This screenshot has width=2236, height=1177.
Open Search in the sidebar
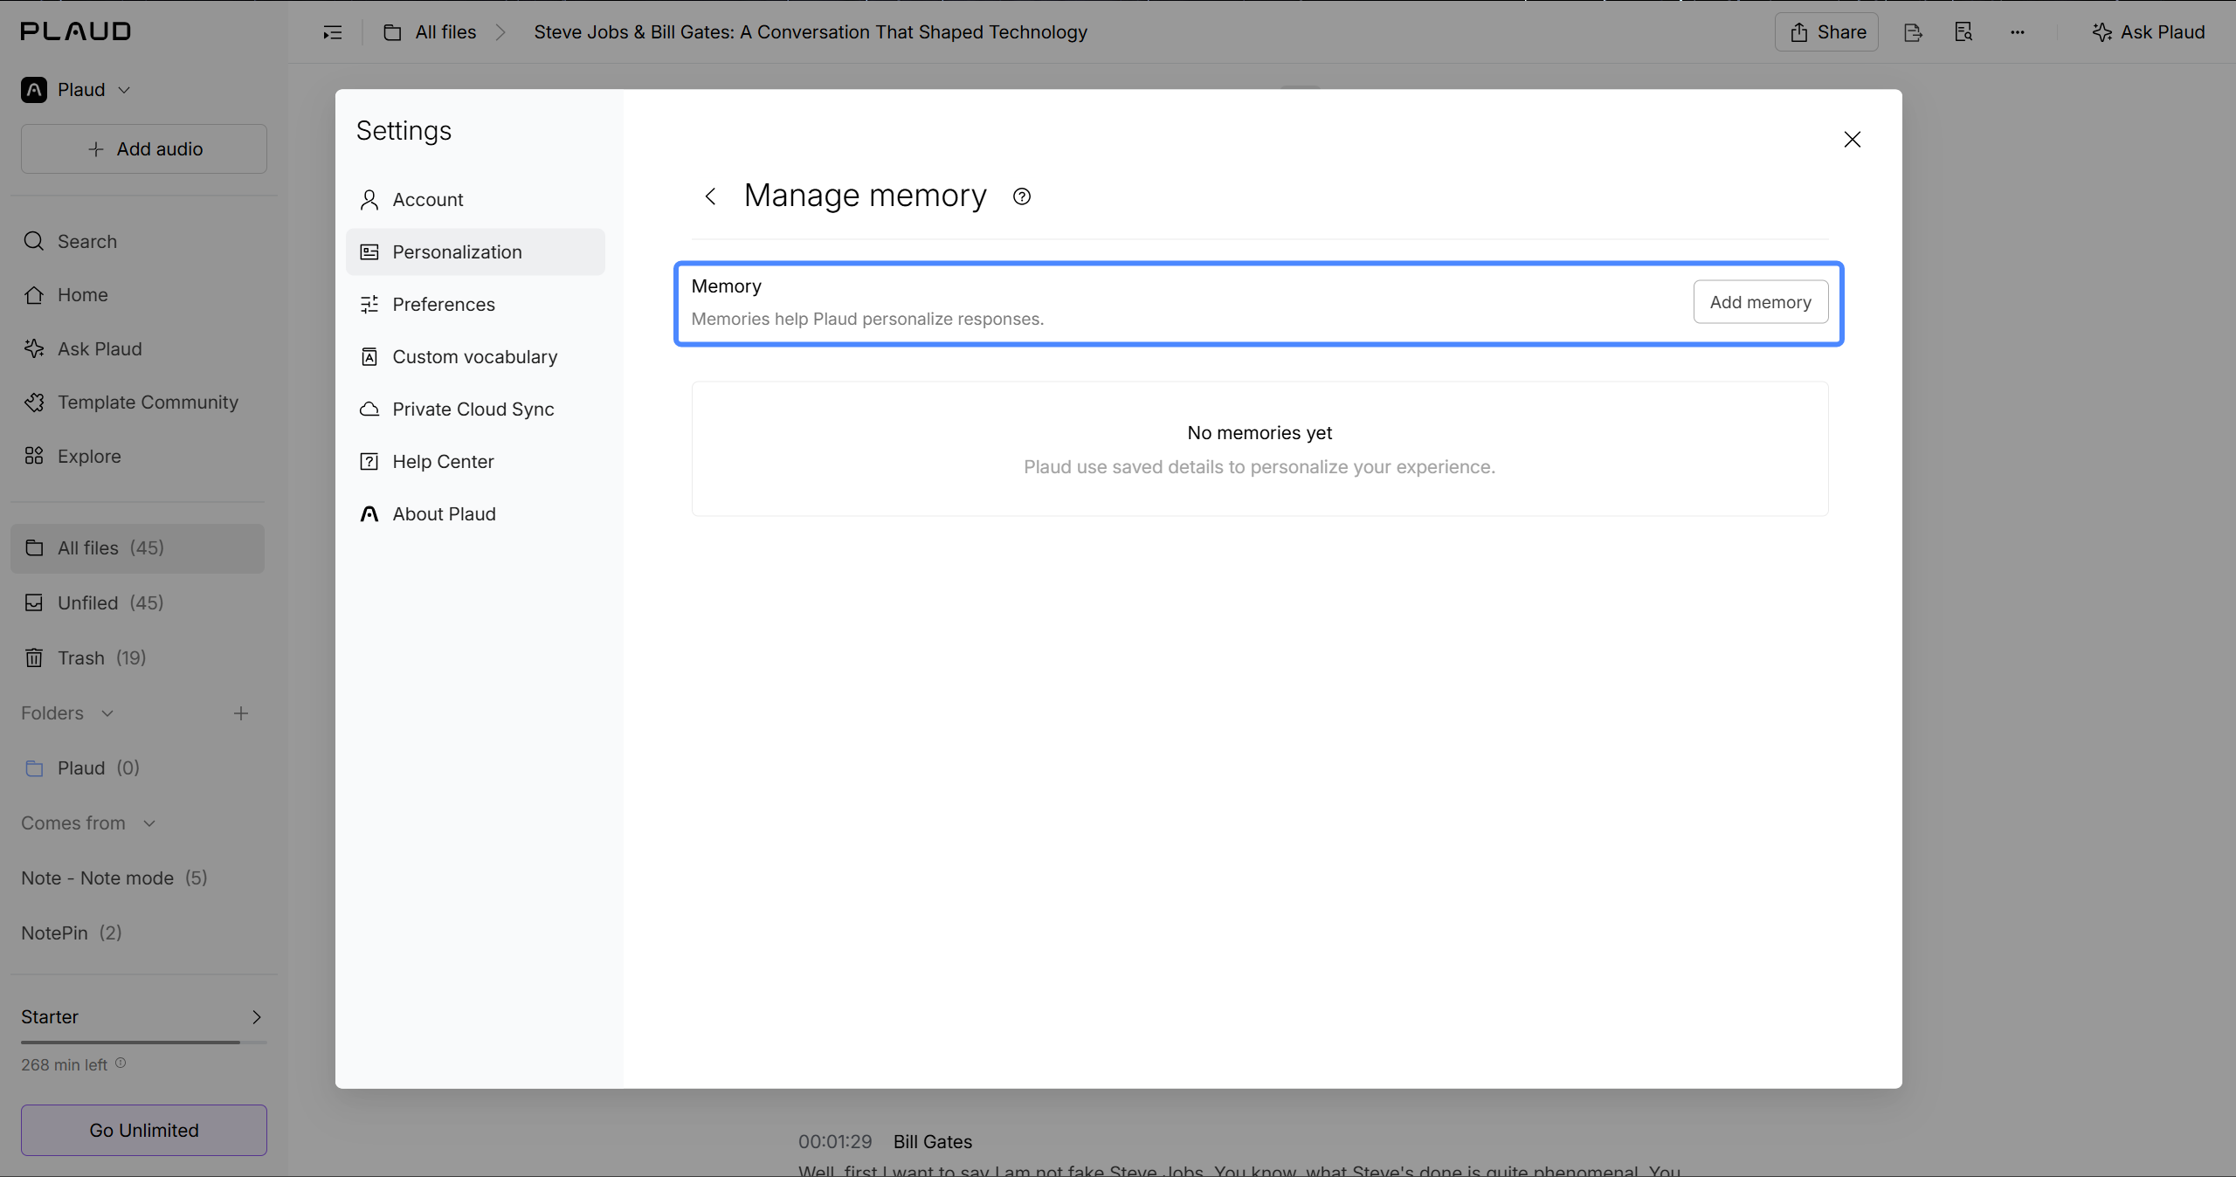click(138, 241)
